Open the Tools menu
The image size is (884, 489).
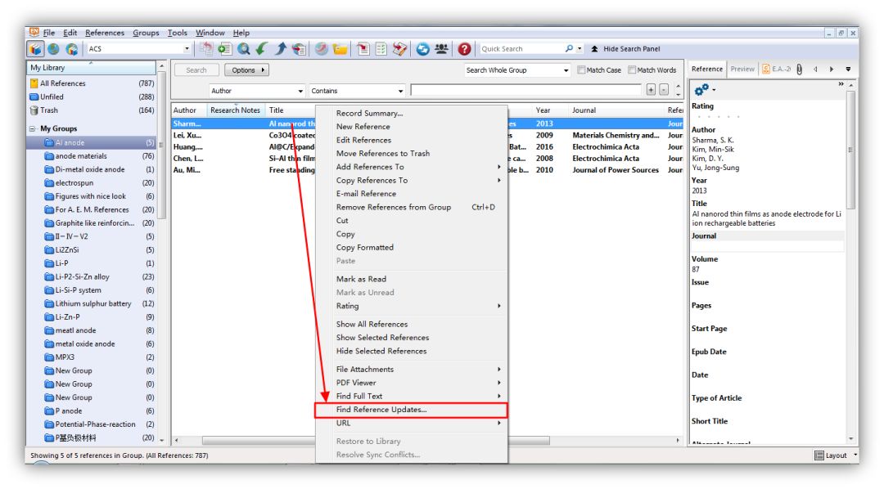click(x=177, y=33)
